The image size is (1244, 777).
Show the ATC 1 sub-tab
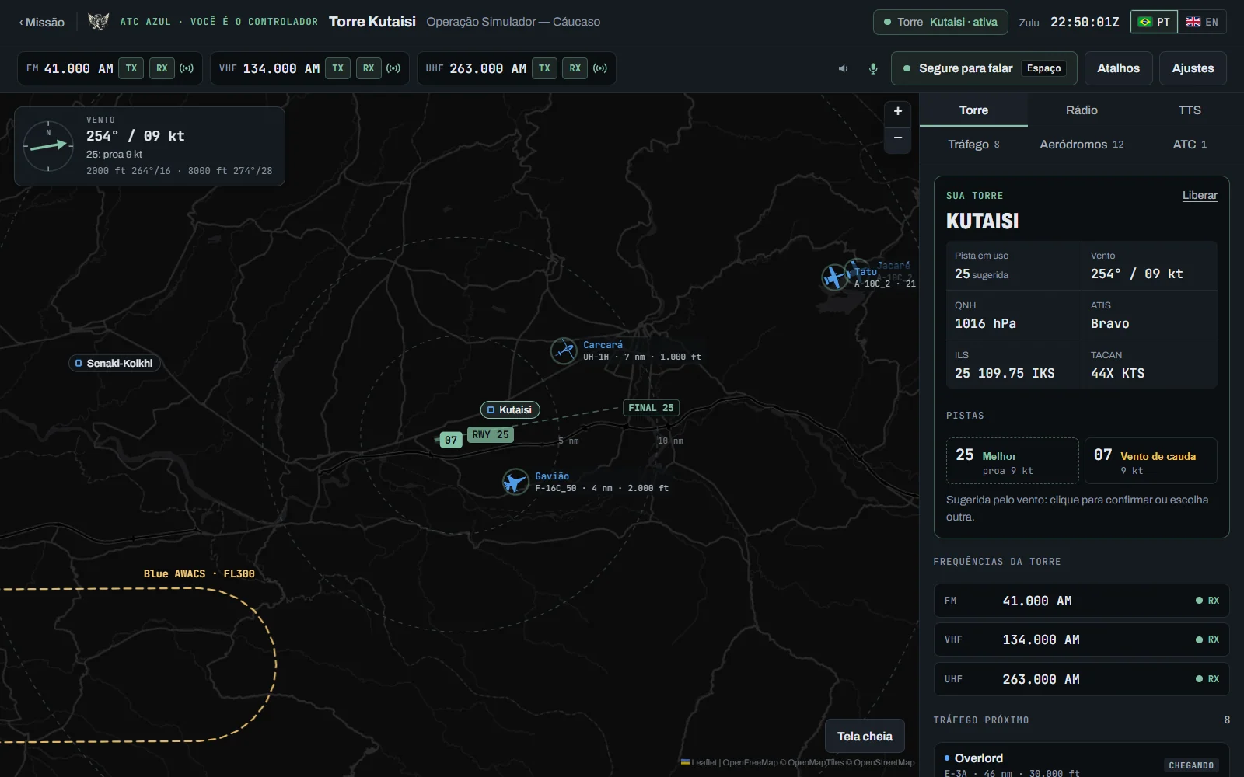pyautogui.click(x=1190, y=145)
